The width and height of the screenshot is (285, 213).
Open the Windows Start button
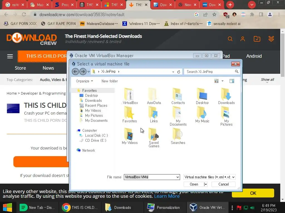coord(8,207)
